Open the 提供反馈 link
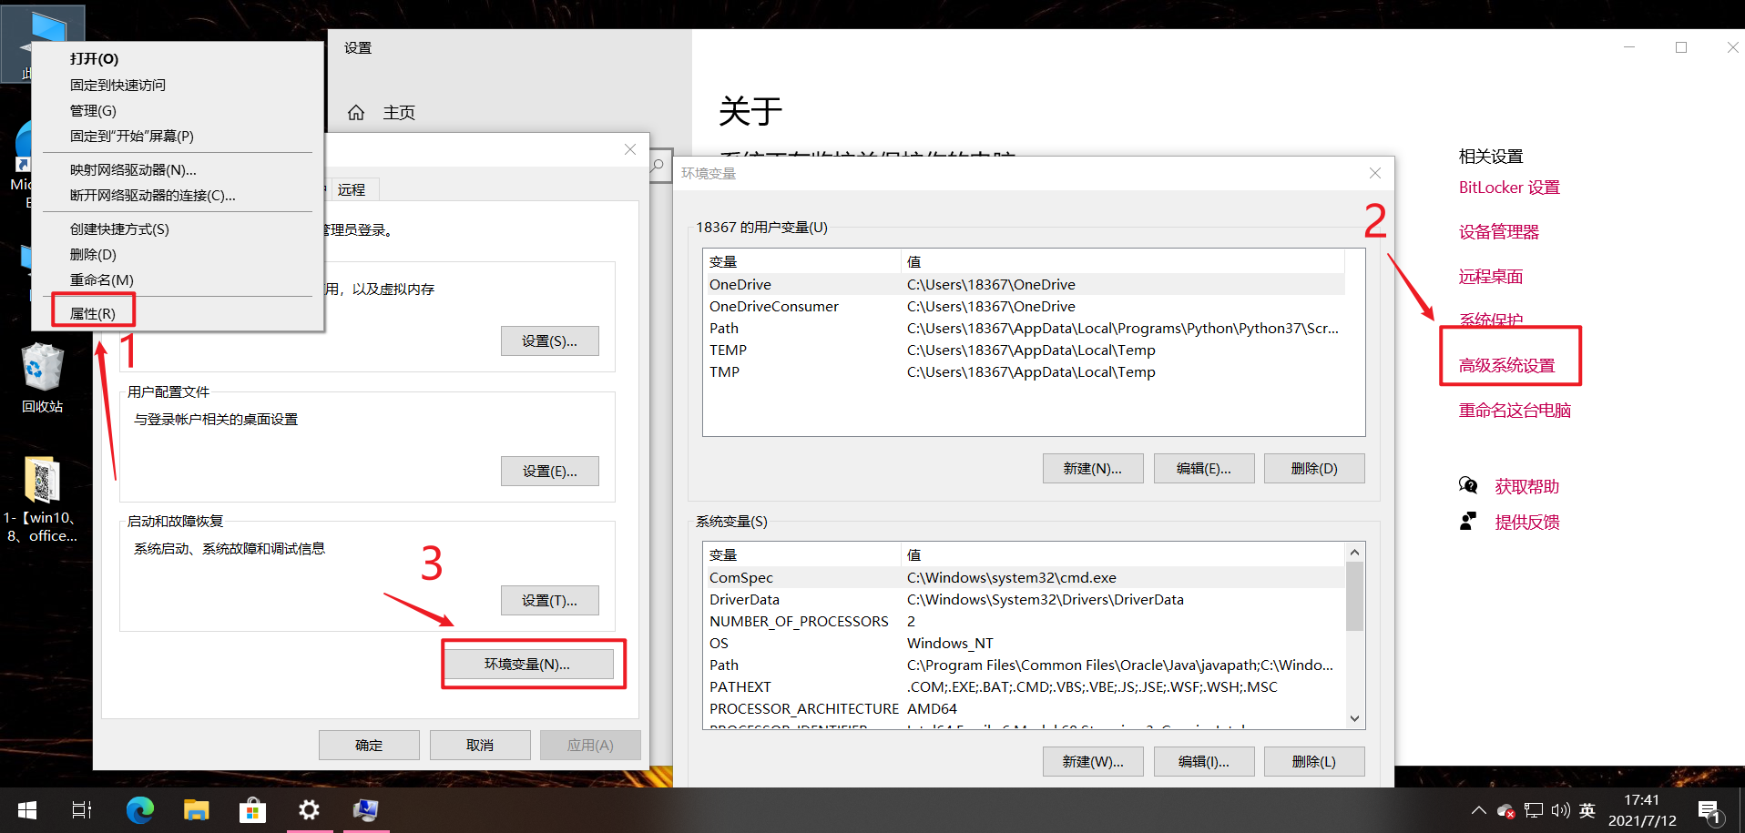 pos(1527,522)
